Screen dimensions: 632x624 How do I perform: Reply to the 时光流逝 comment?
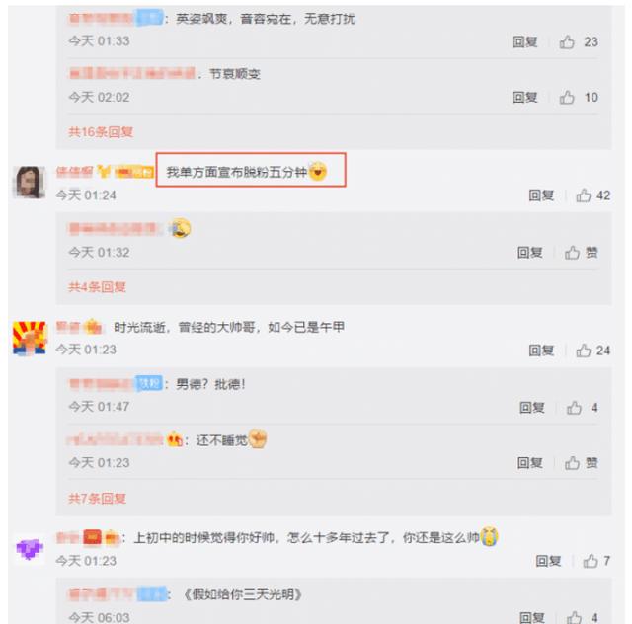pyautogui.click(x=541, y=351)
